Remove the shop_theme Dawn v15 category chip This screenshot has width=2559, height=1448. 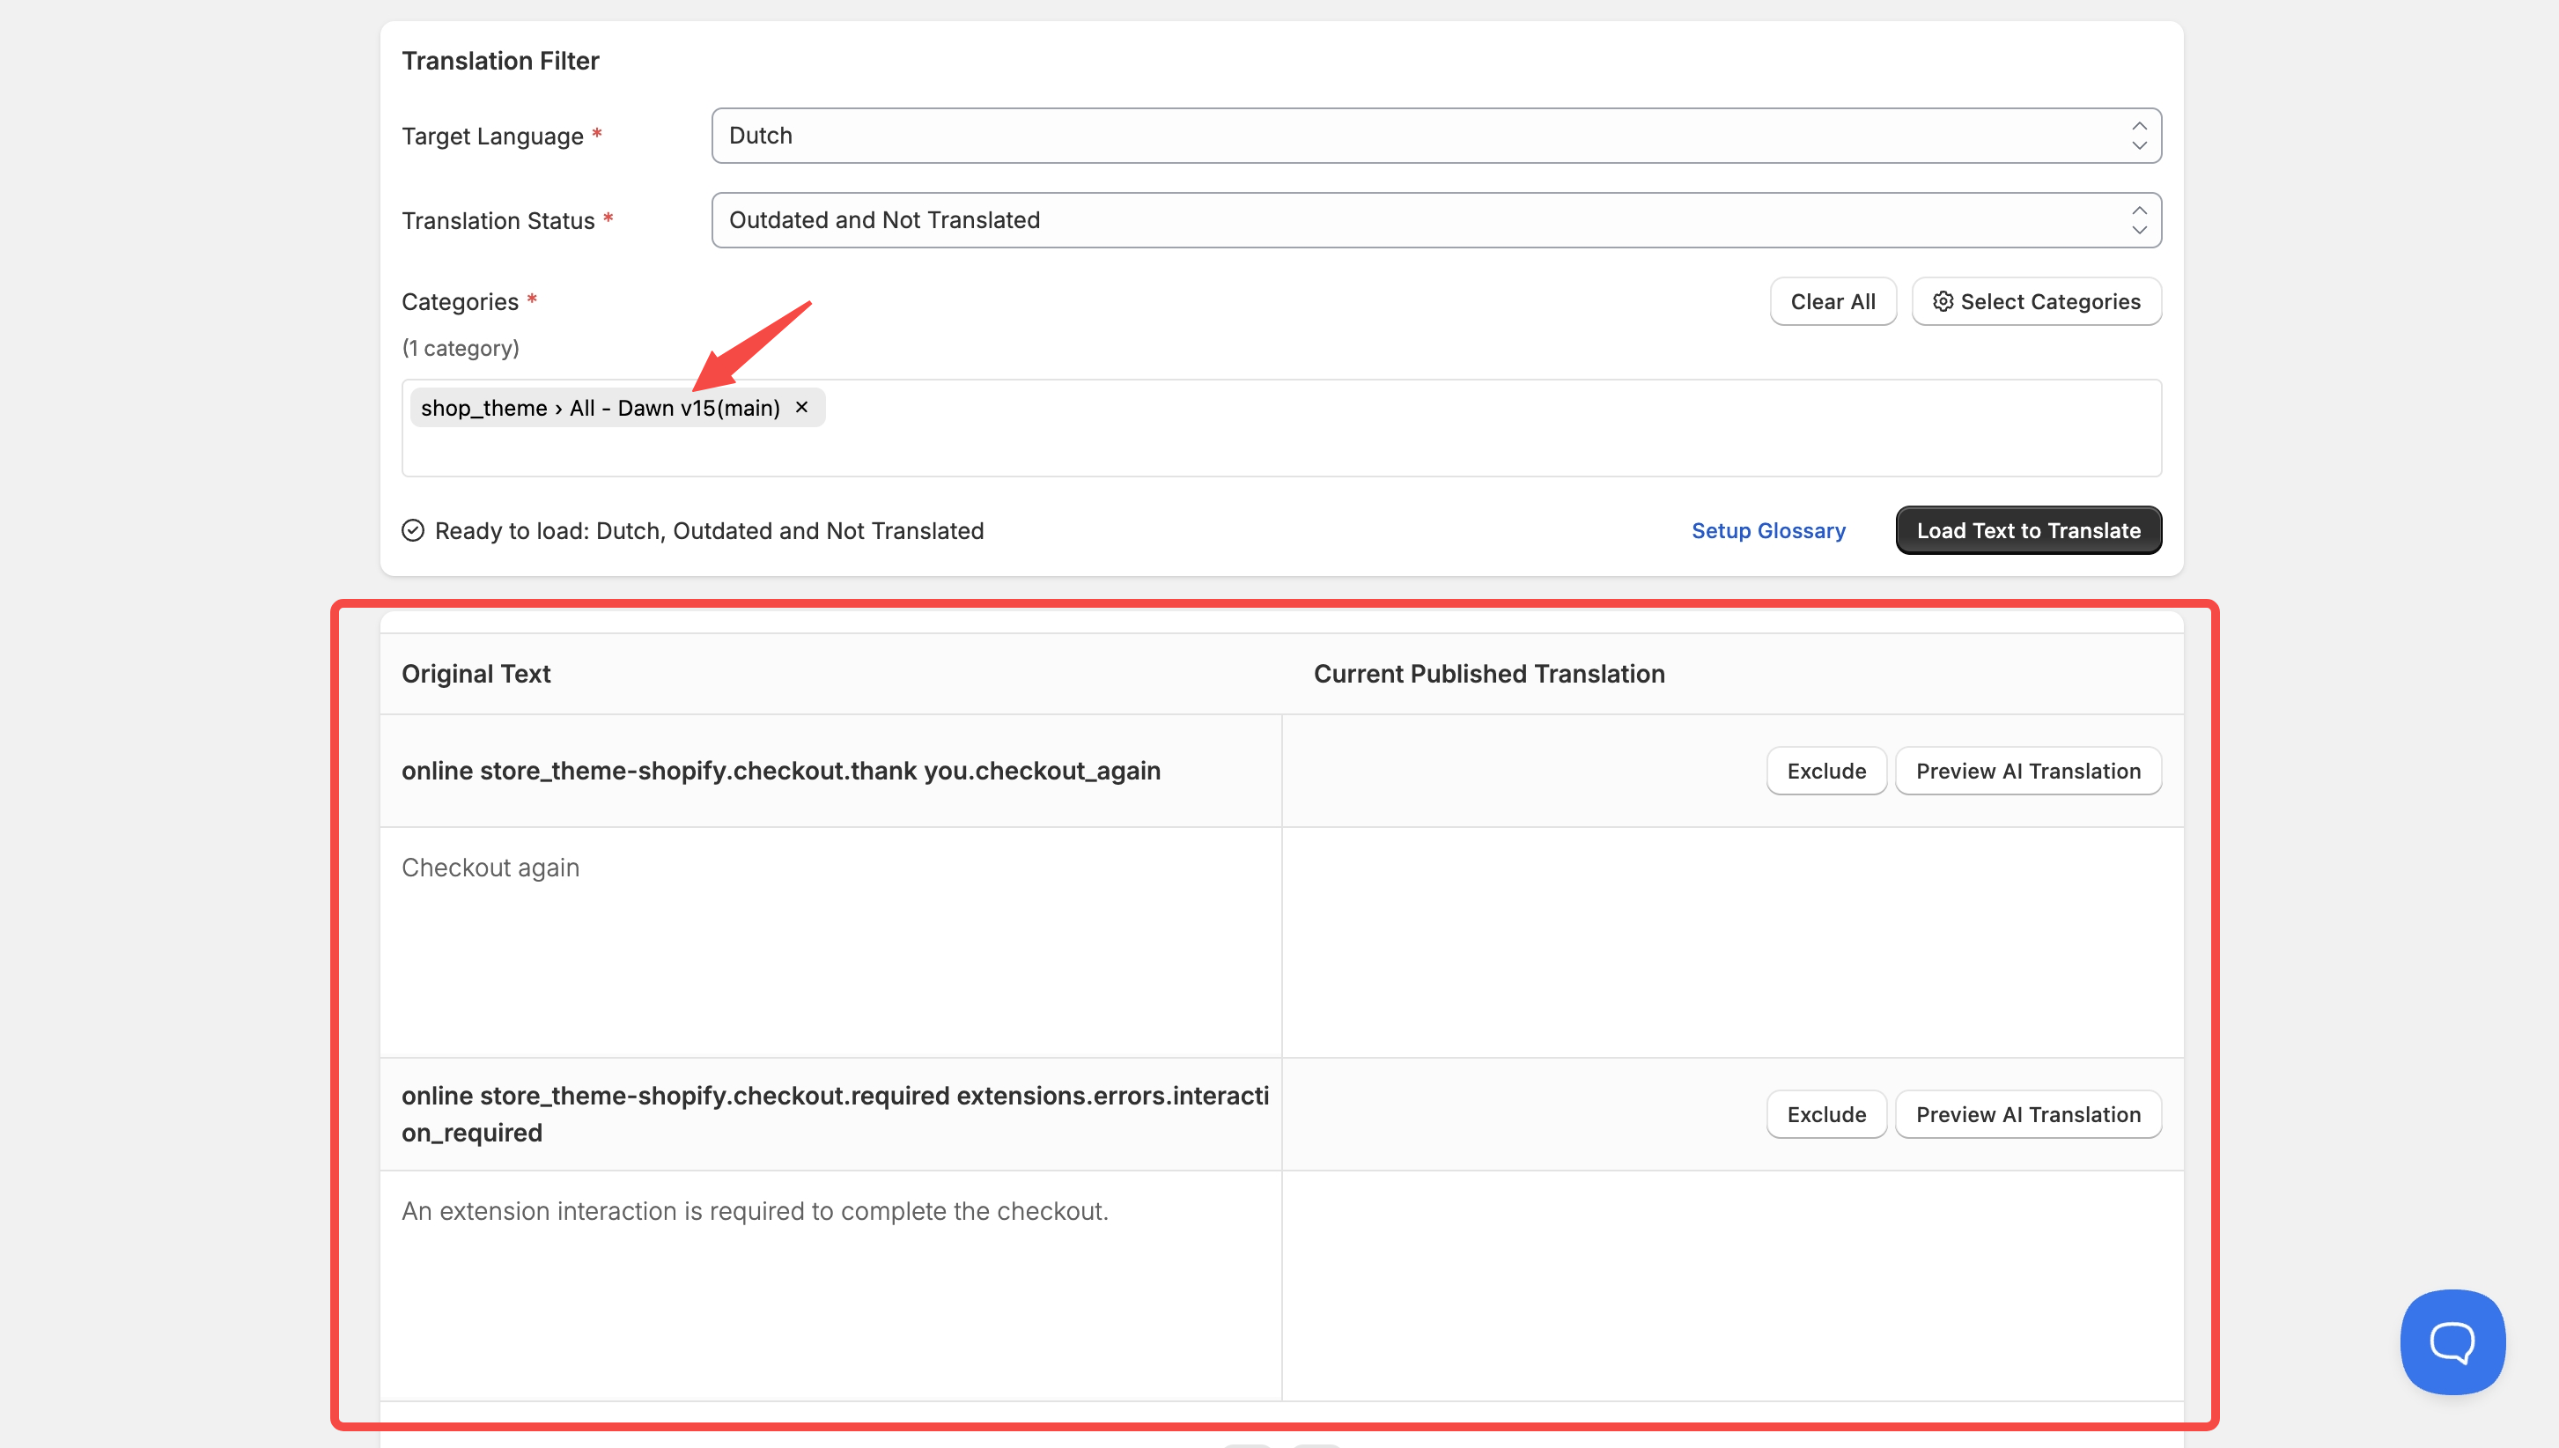[801, 407]
